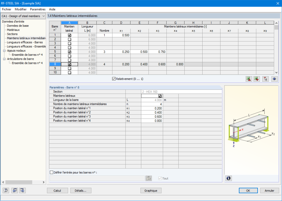Toggle Maintiens latéraux checkbox in parameters panel

(x=160, y=96)
